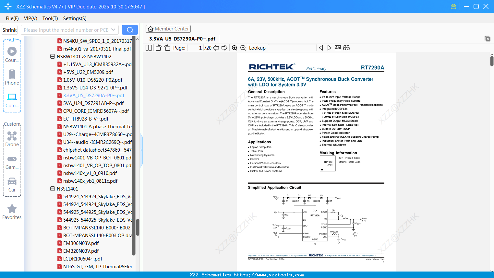Select 3.3VA_U5_DS7290A-P0~.pdf in the tree
This screenshot has width=494, height=278.
(91, 95)
